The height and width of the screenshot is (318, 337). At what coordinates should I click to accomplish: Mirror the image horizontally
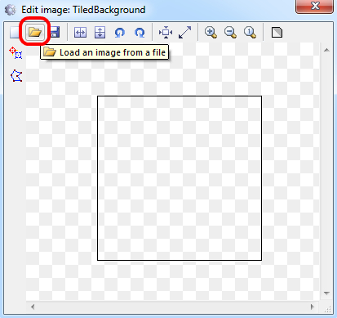(81, 33)
